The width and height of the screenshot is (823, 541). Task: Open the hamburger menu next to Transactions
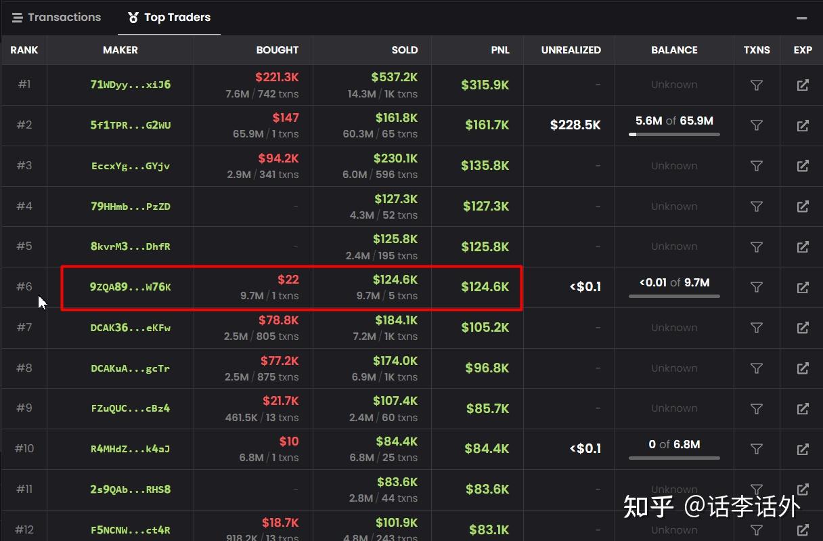[x=15, y=17]
